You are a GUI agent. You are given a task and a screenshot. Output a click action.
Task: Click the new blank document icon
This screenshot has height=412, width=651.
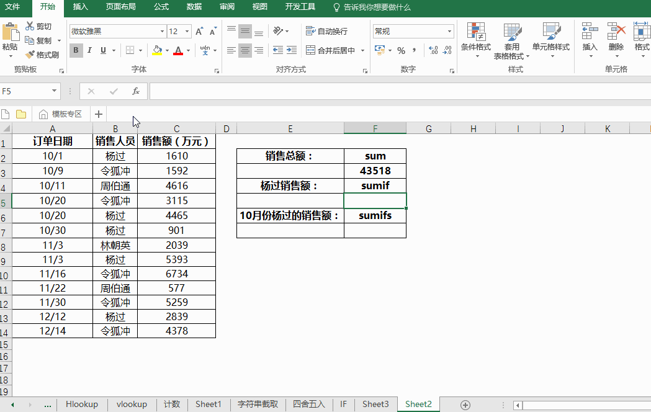(6, 114)
